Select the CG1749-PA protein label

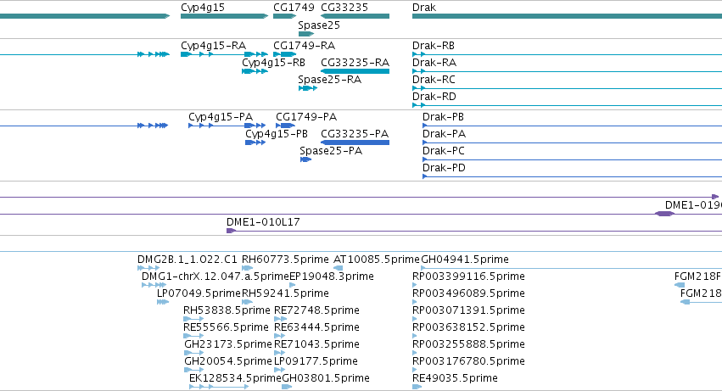coord(306,117)
